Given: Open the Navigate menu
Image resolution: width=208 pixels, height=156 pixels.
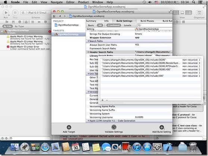Looking at the screenshot, I should pos(57,2).
